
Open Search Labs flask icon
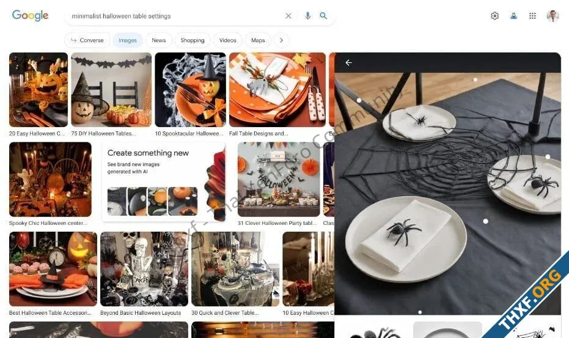[x=513, y=16]
